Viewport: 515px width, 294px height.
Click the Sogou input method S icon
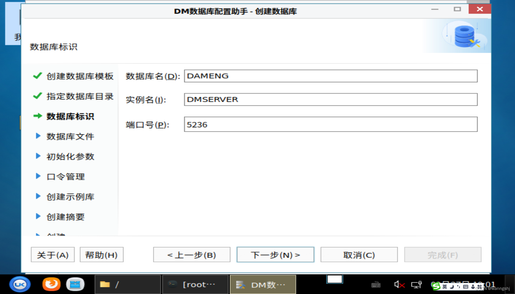pos(436,286)
